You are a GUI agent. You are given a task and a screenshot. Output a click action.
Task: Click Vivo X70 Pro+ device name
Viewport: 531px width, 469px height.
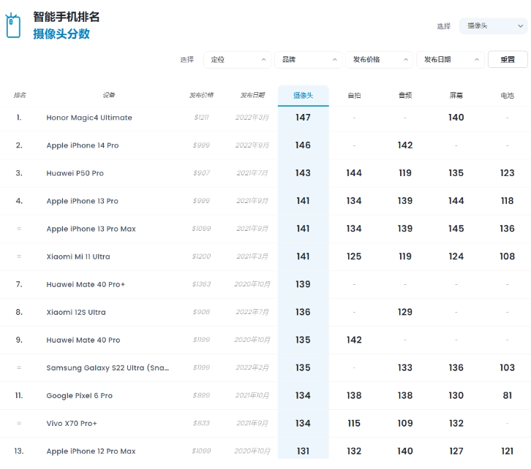(72, 423)
